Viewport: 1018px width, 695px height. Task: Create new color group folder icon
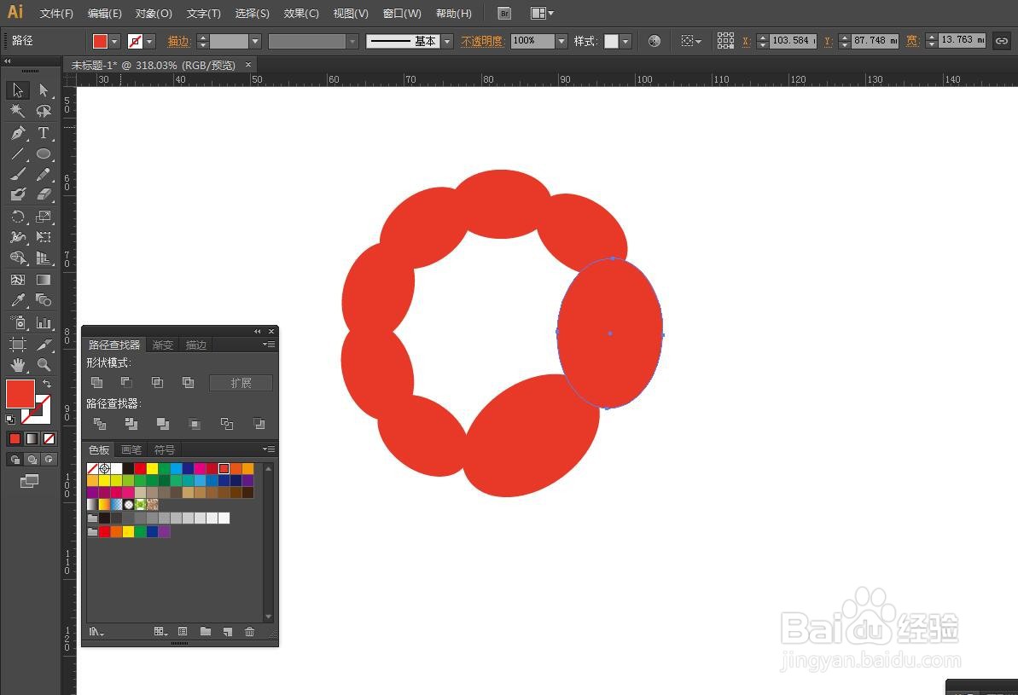206,631
